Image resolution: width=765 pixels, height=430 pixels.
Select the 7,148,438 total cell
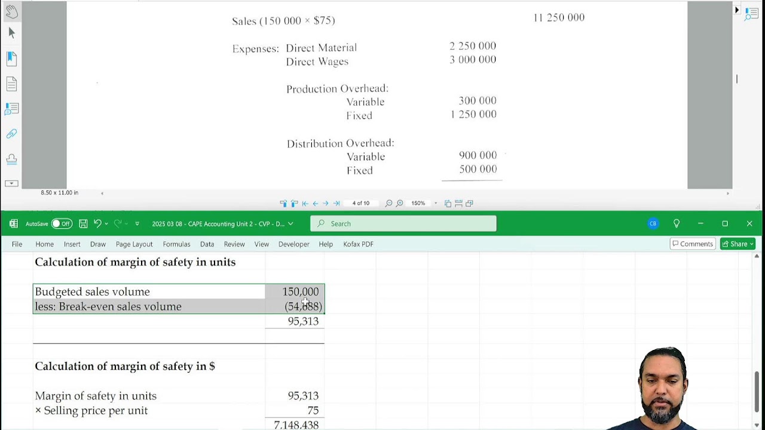click(x=295, y=425)
